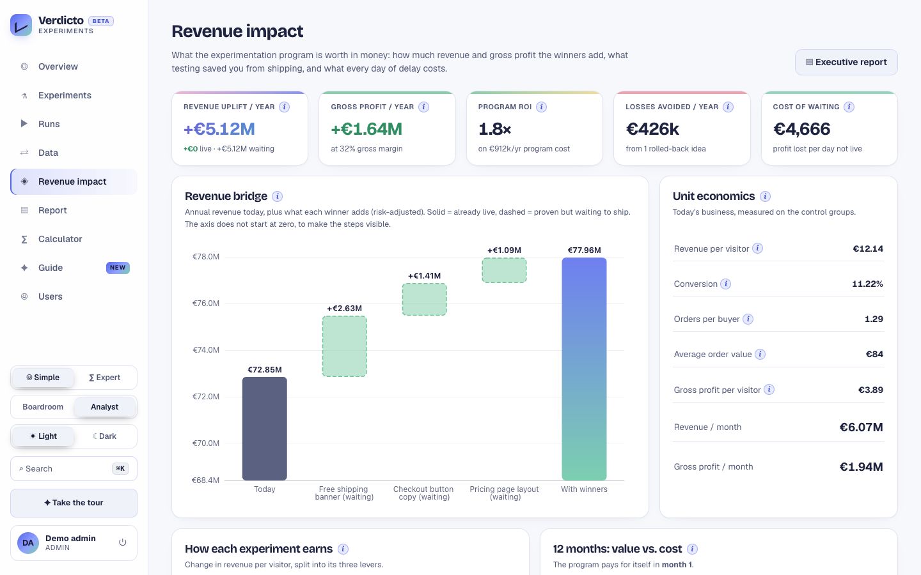Select Revenue impact in the sidebar
921x575 pixels.
click(74, 181)
